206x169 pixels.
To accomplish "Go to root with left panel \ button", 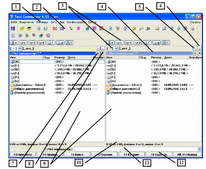I will pos(98,48).
